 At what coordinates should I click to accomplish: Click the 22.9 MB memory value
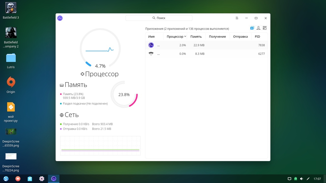[199, 45]
